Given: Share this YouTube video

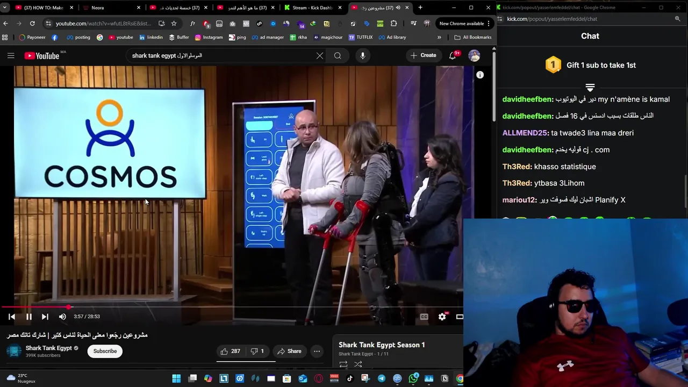Looking at the screenshot, I should 289,351.
